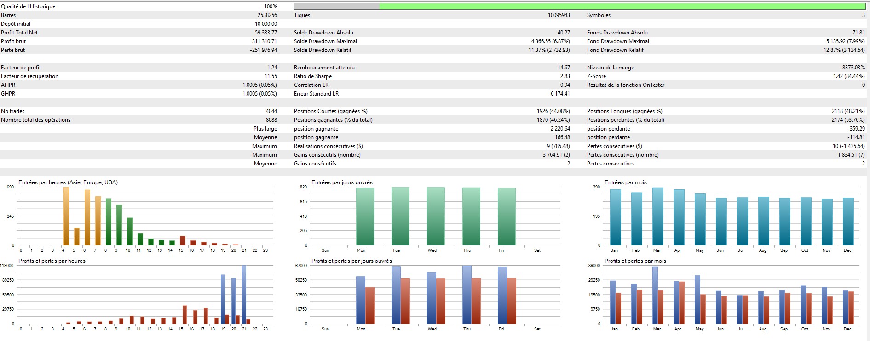Click the Perte brut value -251 976.94
870x341 pixels.
coord(264,50)
